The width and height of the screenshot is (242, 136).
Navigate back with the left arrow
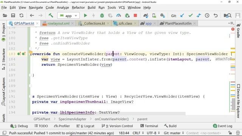tap(32, 15)
